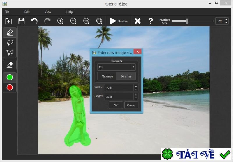
Task: Set zoom to 1:1 actual size
Action: (86, 21)
